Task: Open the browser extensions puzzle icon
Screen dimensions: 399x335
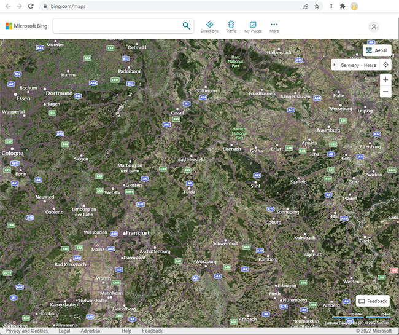Action: (343, 6)
